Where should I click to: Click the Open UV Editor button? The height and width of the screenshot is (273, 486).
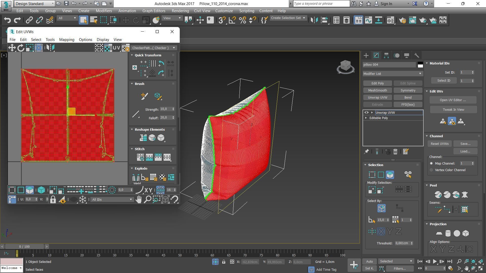tap(453, 100)
